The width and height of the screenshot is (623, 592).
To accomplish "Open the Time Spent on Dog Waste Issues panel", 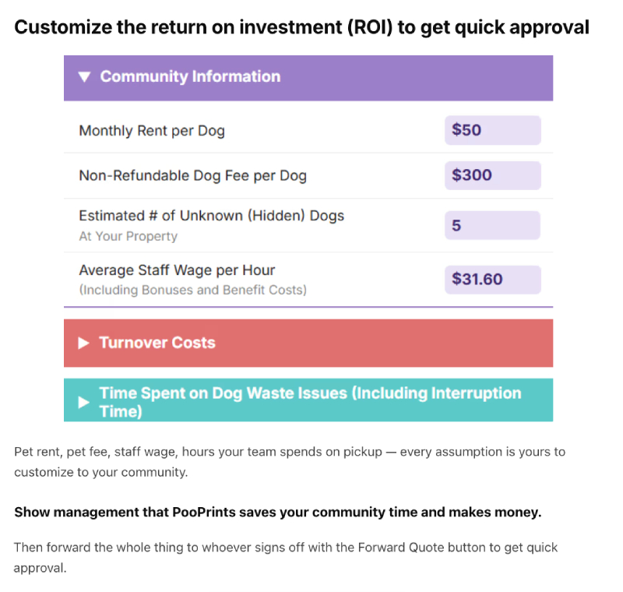I will (x=308, y=400).
